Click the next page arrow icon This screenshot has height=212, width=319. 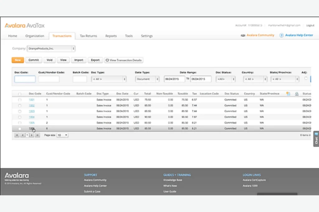(x=32, y=135)
